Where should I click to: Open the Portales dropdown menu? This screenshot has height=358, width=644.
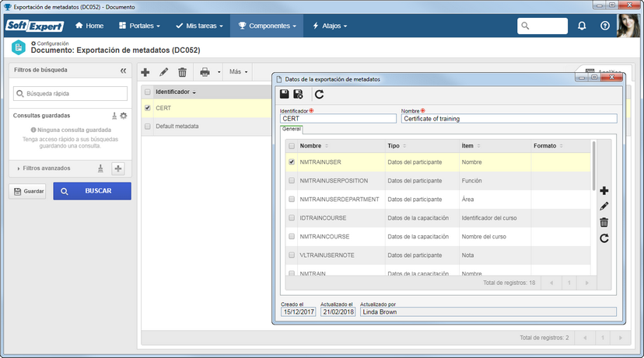139,26
